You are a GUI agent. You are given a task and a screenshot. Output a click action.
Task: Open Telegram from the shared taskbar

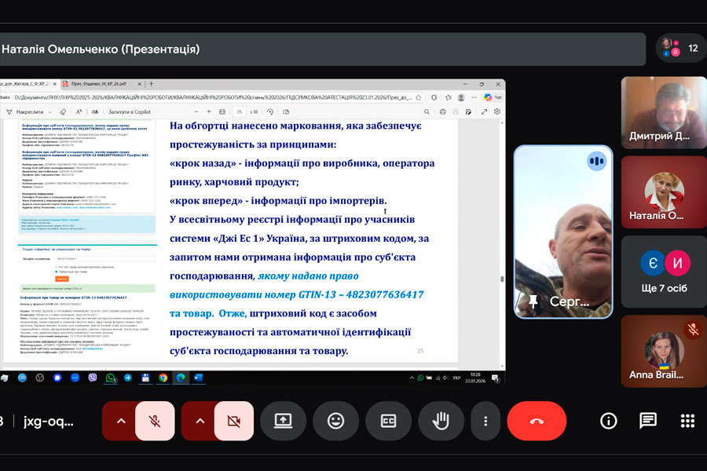tap(128, 378)
